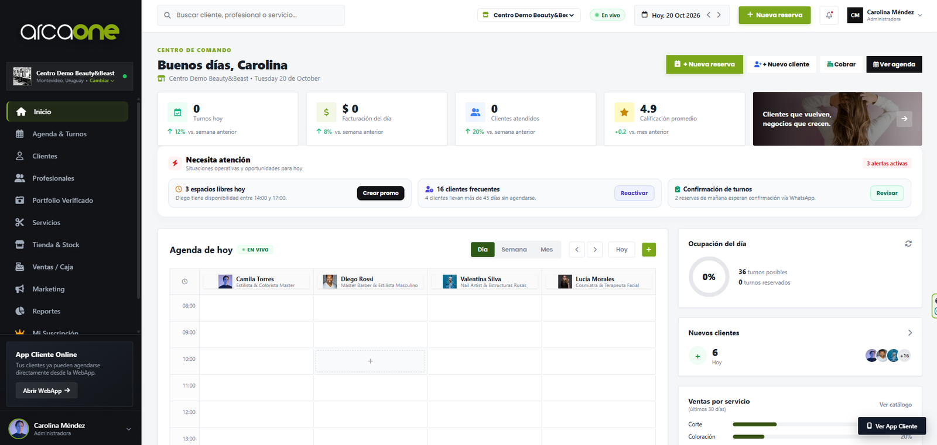Click the search magnifier icon
The image size is (937, 445).
click(167, 15)
